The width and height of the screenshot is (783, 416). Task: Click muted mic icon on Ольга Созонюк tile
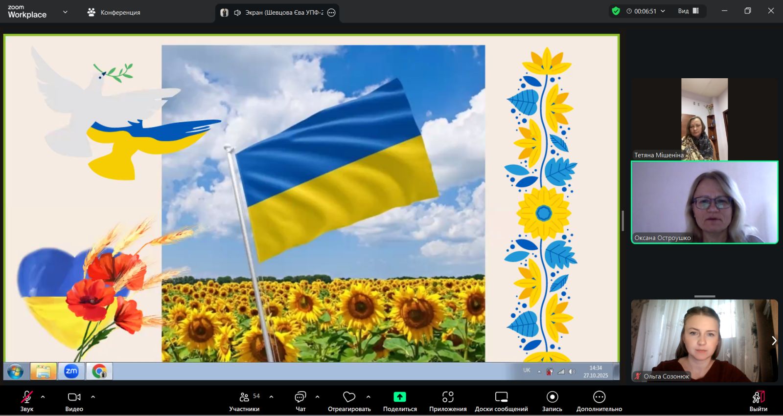tap(638, 376)
